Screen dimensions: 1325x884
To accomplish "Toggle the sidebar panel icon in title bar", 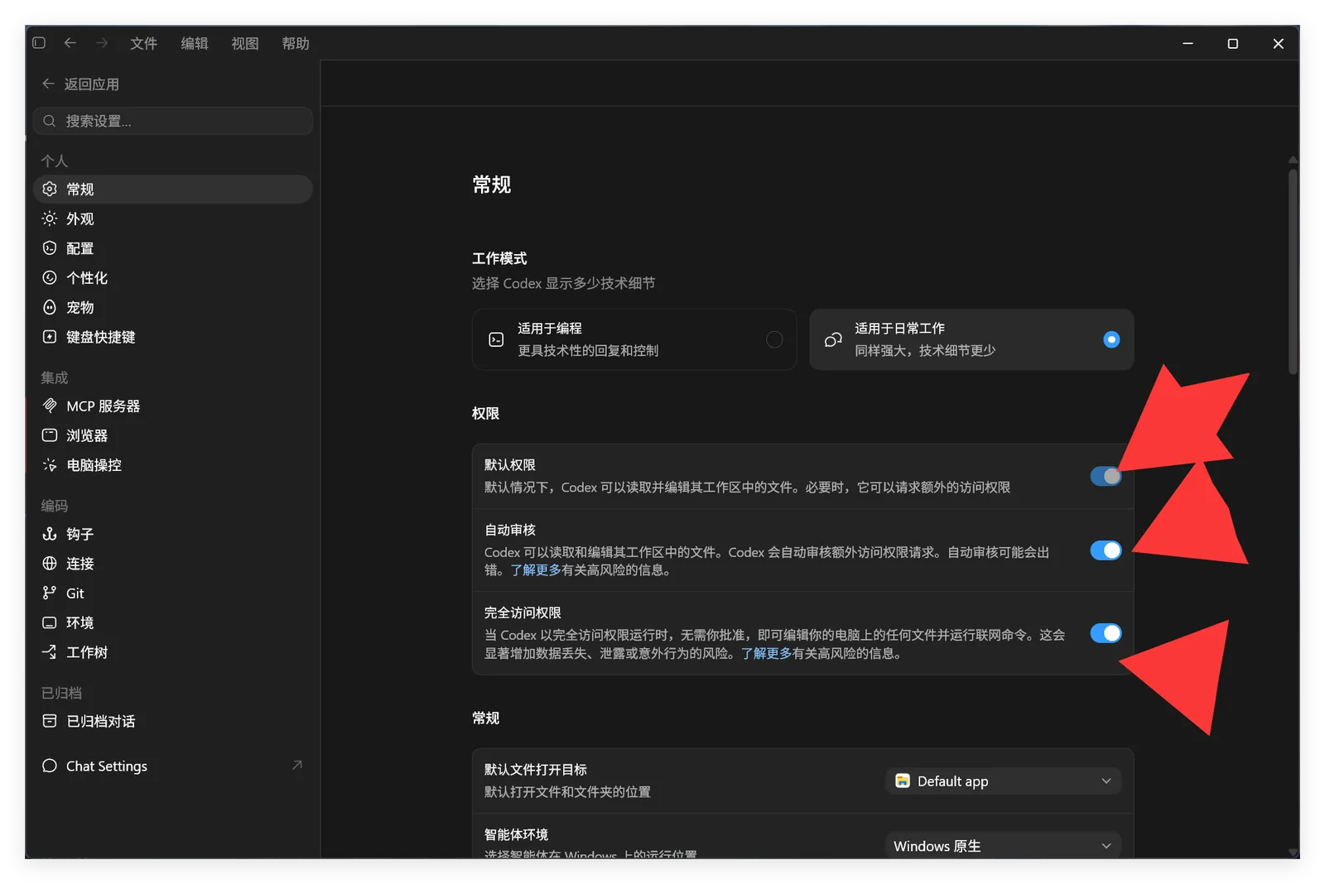I will click(39, 43).
